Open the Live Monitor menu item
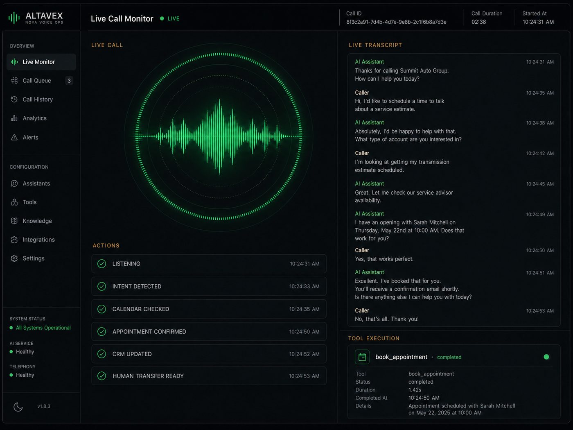 41,62
